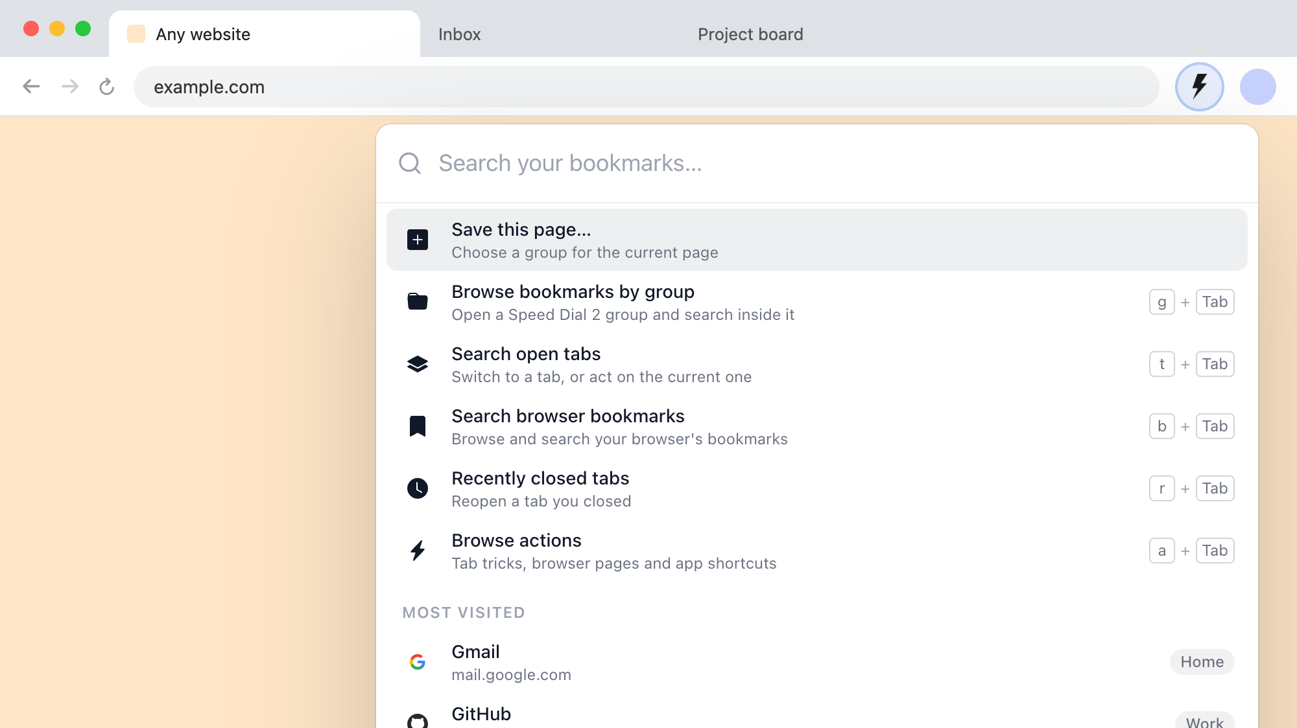Select the Any website tab
Screen dimensions: 1297x728
[265, 34]
